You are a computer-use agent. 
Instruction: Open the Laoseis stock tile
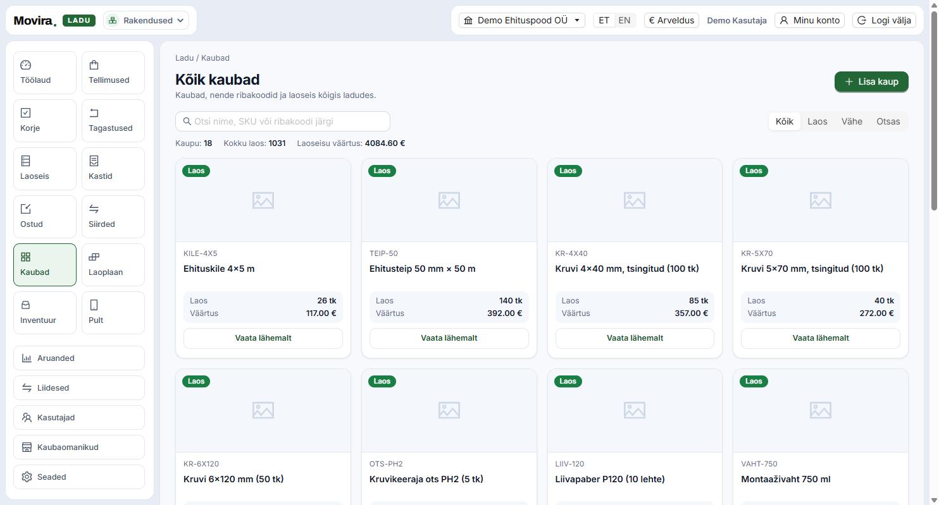pyautogui.click(x=45, y=169)
